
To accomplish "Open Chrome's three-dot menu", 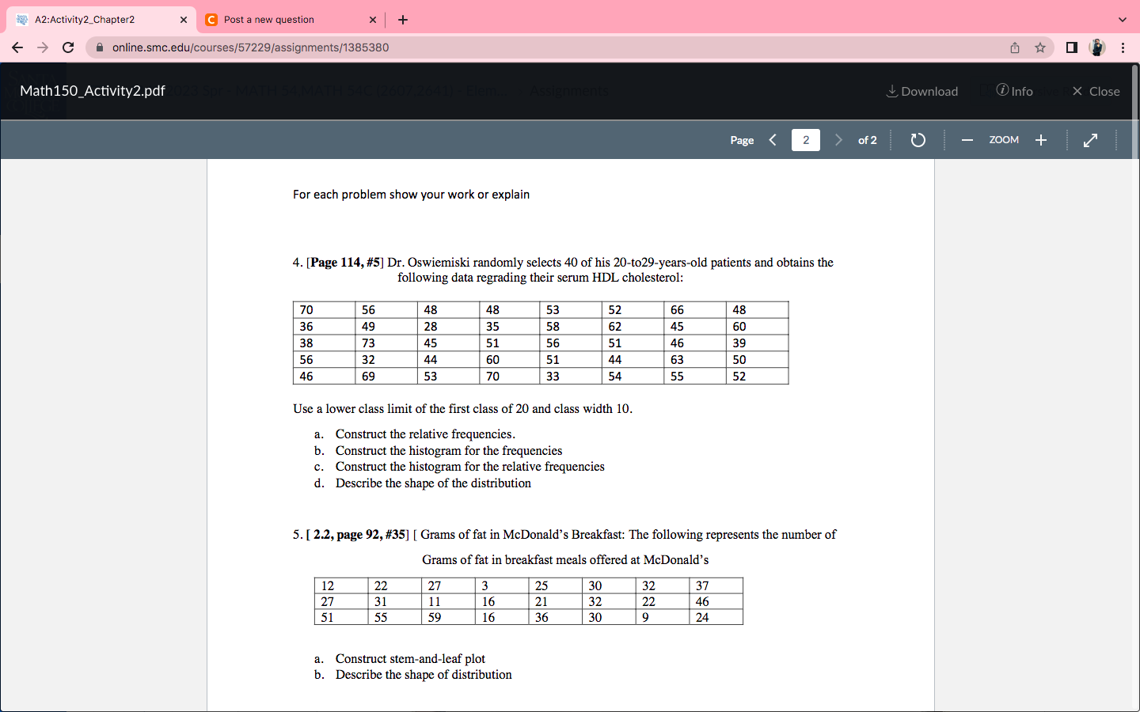I will (x=1123, y=47).
